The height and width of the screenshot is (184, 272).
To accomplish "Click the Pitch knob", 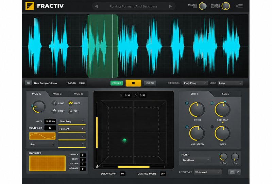I will (197, 110).
